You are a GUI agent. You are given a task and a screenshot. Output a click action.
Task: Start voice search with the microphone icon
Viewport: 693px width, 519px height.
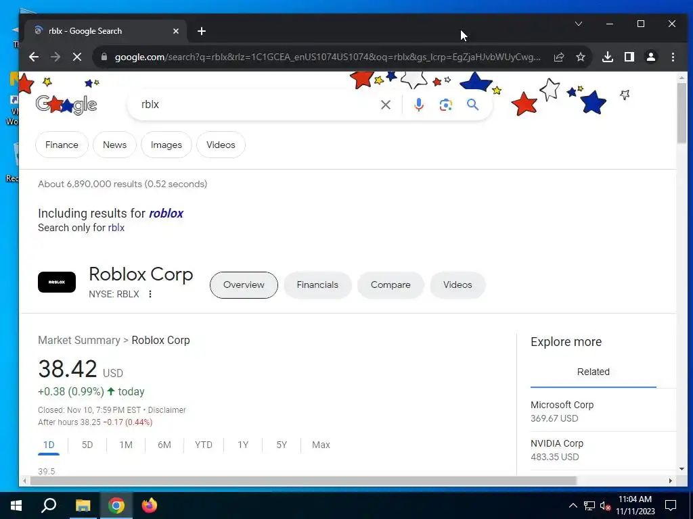click(x=418, y=105)
